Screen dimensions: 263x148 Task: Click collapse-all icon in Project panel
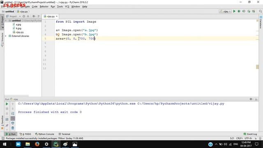tap(28, 16)
